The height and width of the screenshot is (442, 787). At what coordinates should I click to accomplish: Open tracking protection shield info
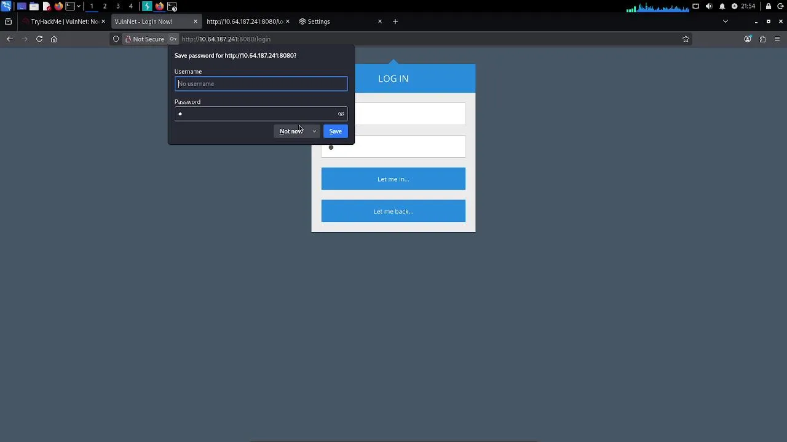[116, 39]
